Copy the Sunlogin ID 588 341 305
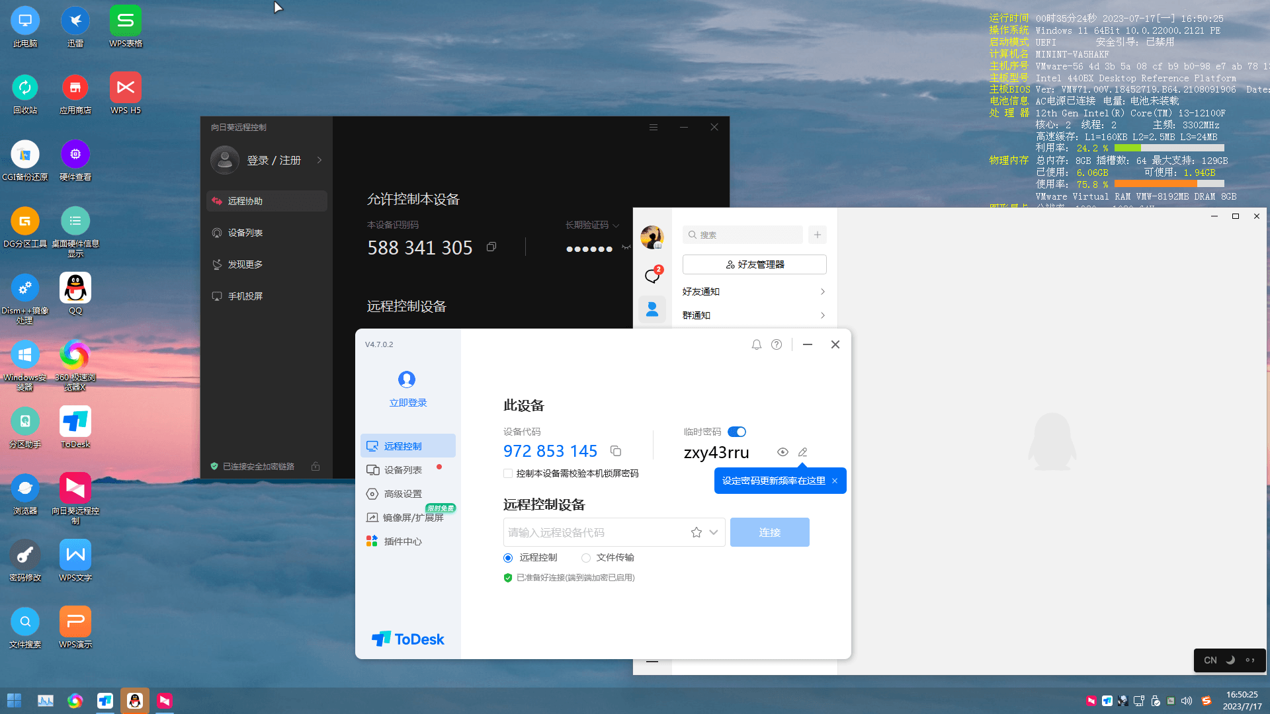1270x714 pixels. point(491,247)
